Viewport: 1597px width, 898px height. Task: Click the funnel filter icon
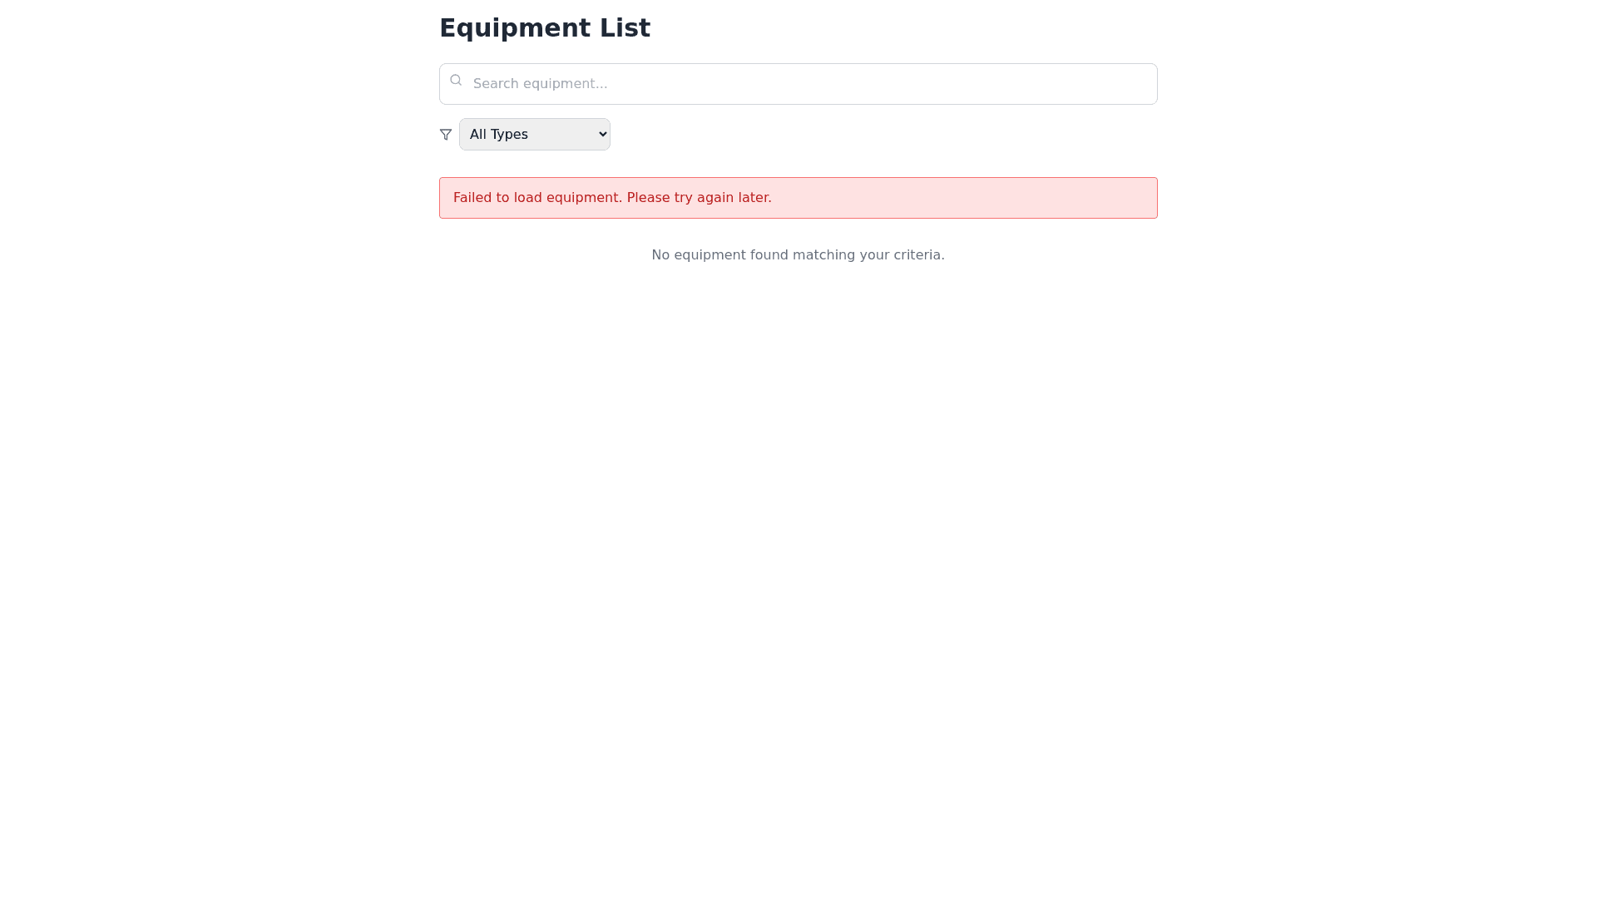tap(446, 135)
